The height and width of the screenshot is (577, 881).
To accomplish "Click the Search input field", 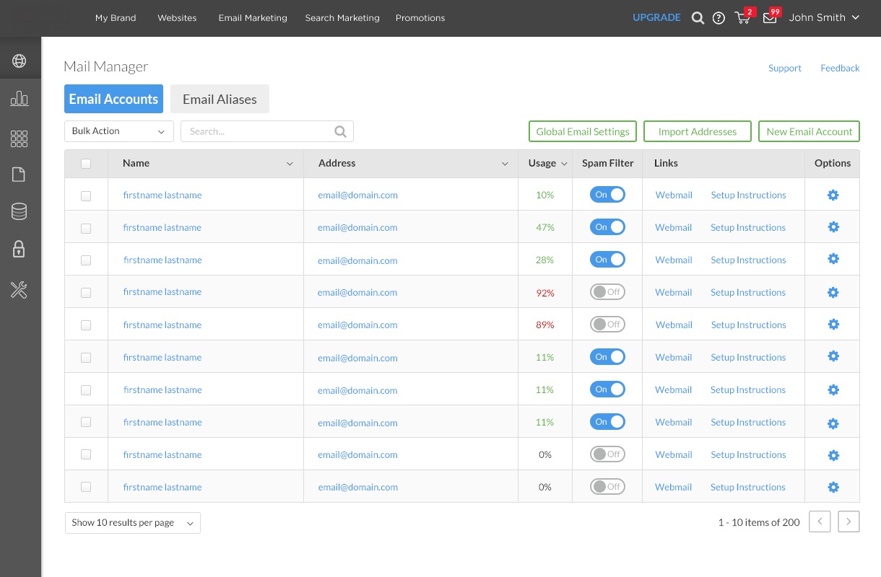I will [x=256, y=131].
